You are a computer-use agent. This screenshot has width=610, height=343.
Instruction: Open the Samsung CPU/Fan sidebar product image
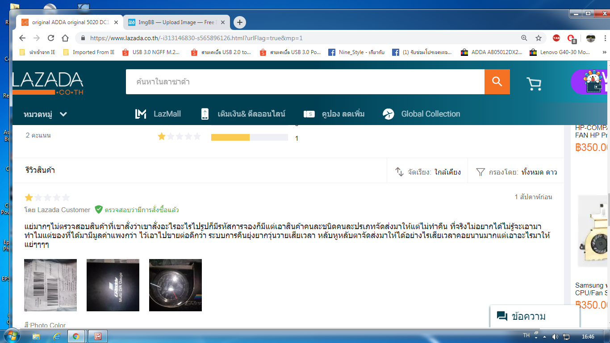tap(593, 231)
